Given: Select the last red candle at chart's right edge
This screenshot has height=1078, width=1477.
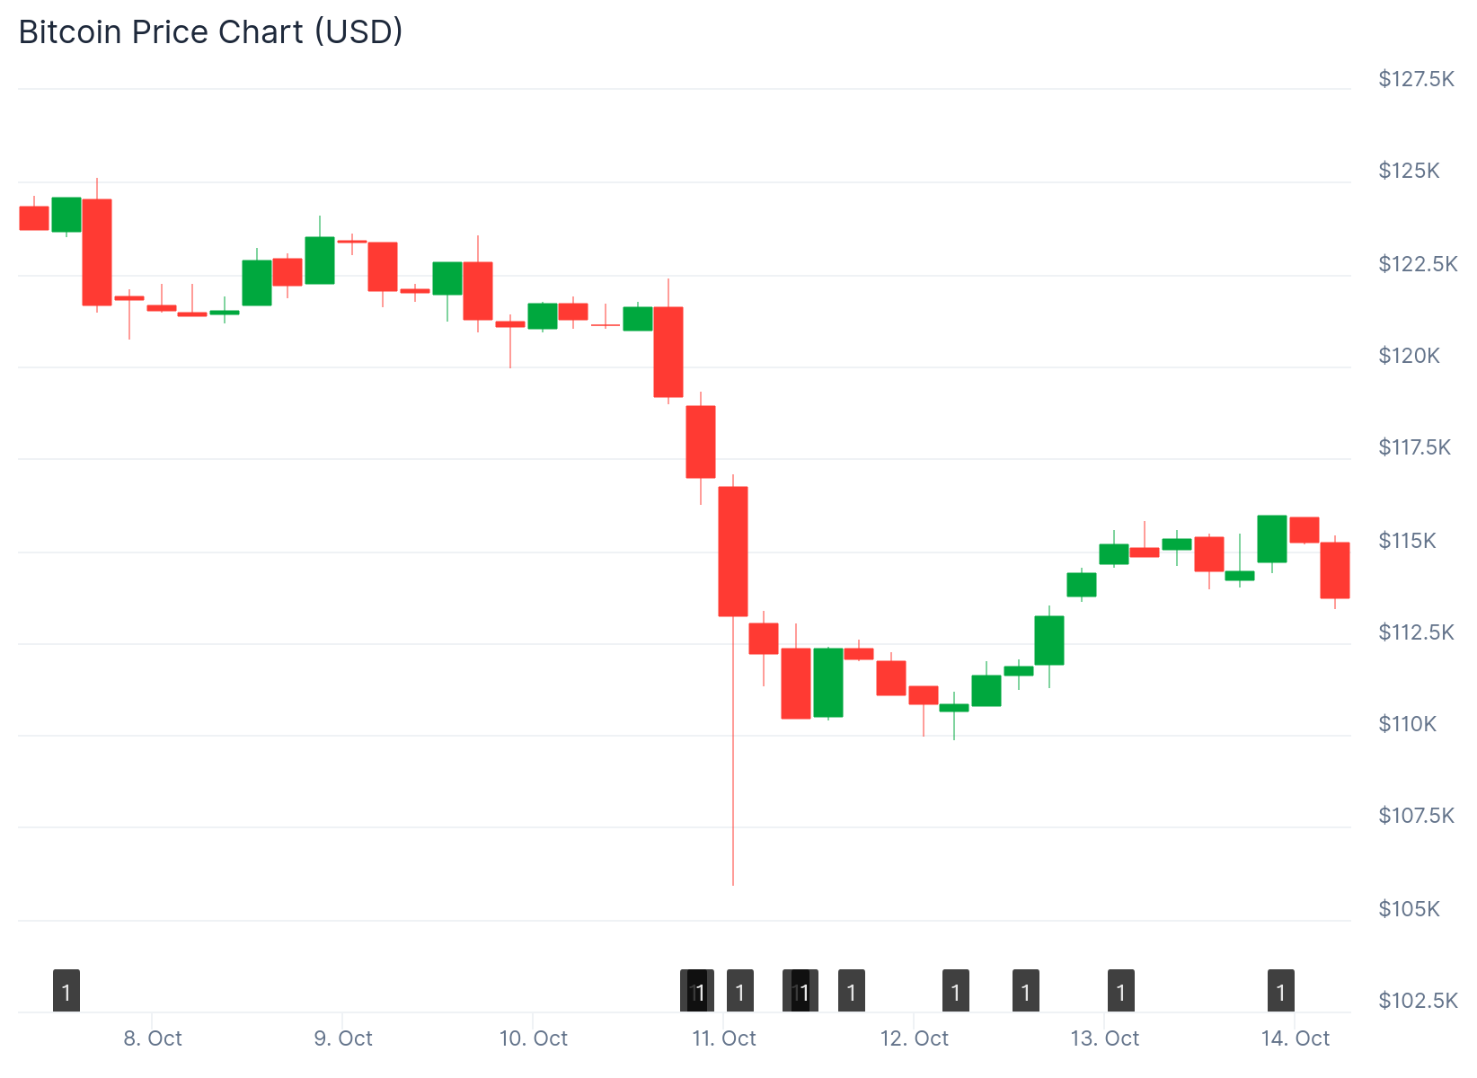Looking at the screenshot, I should (x=1334, y=570).
